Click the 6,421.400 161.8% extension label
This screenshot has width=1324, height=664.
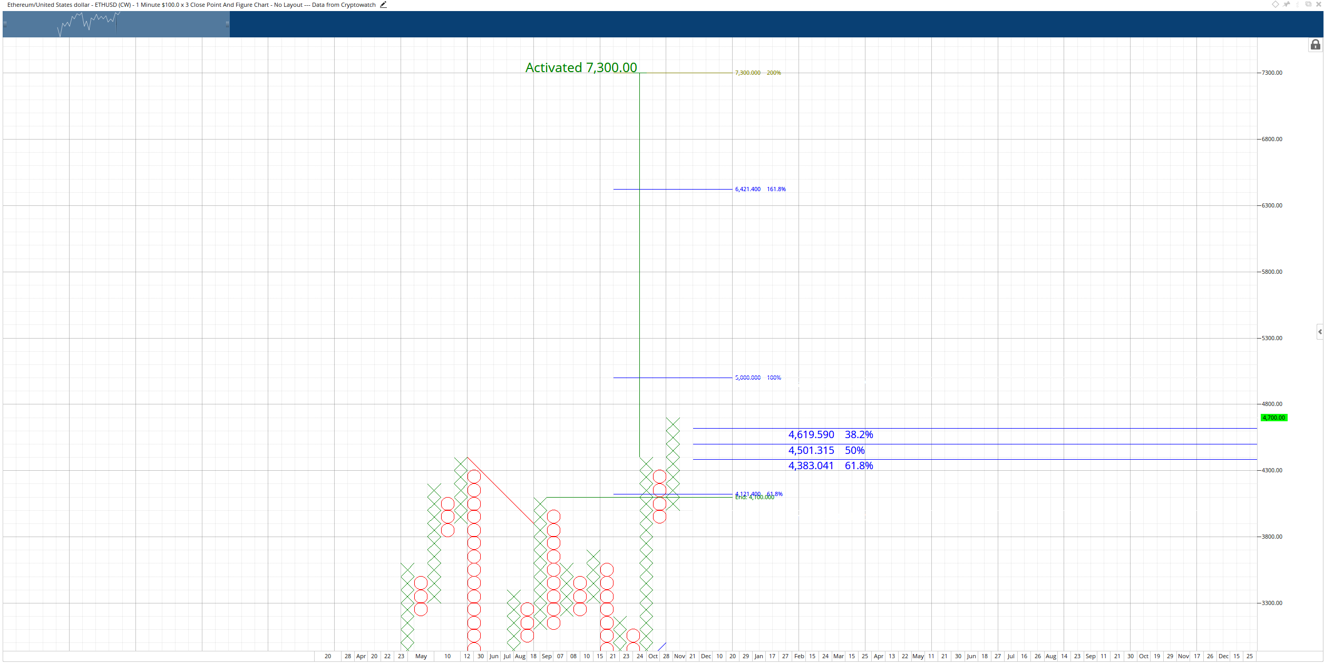coord(760,189)
